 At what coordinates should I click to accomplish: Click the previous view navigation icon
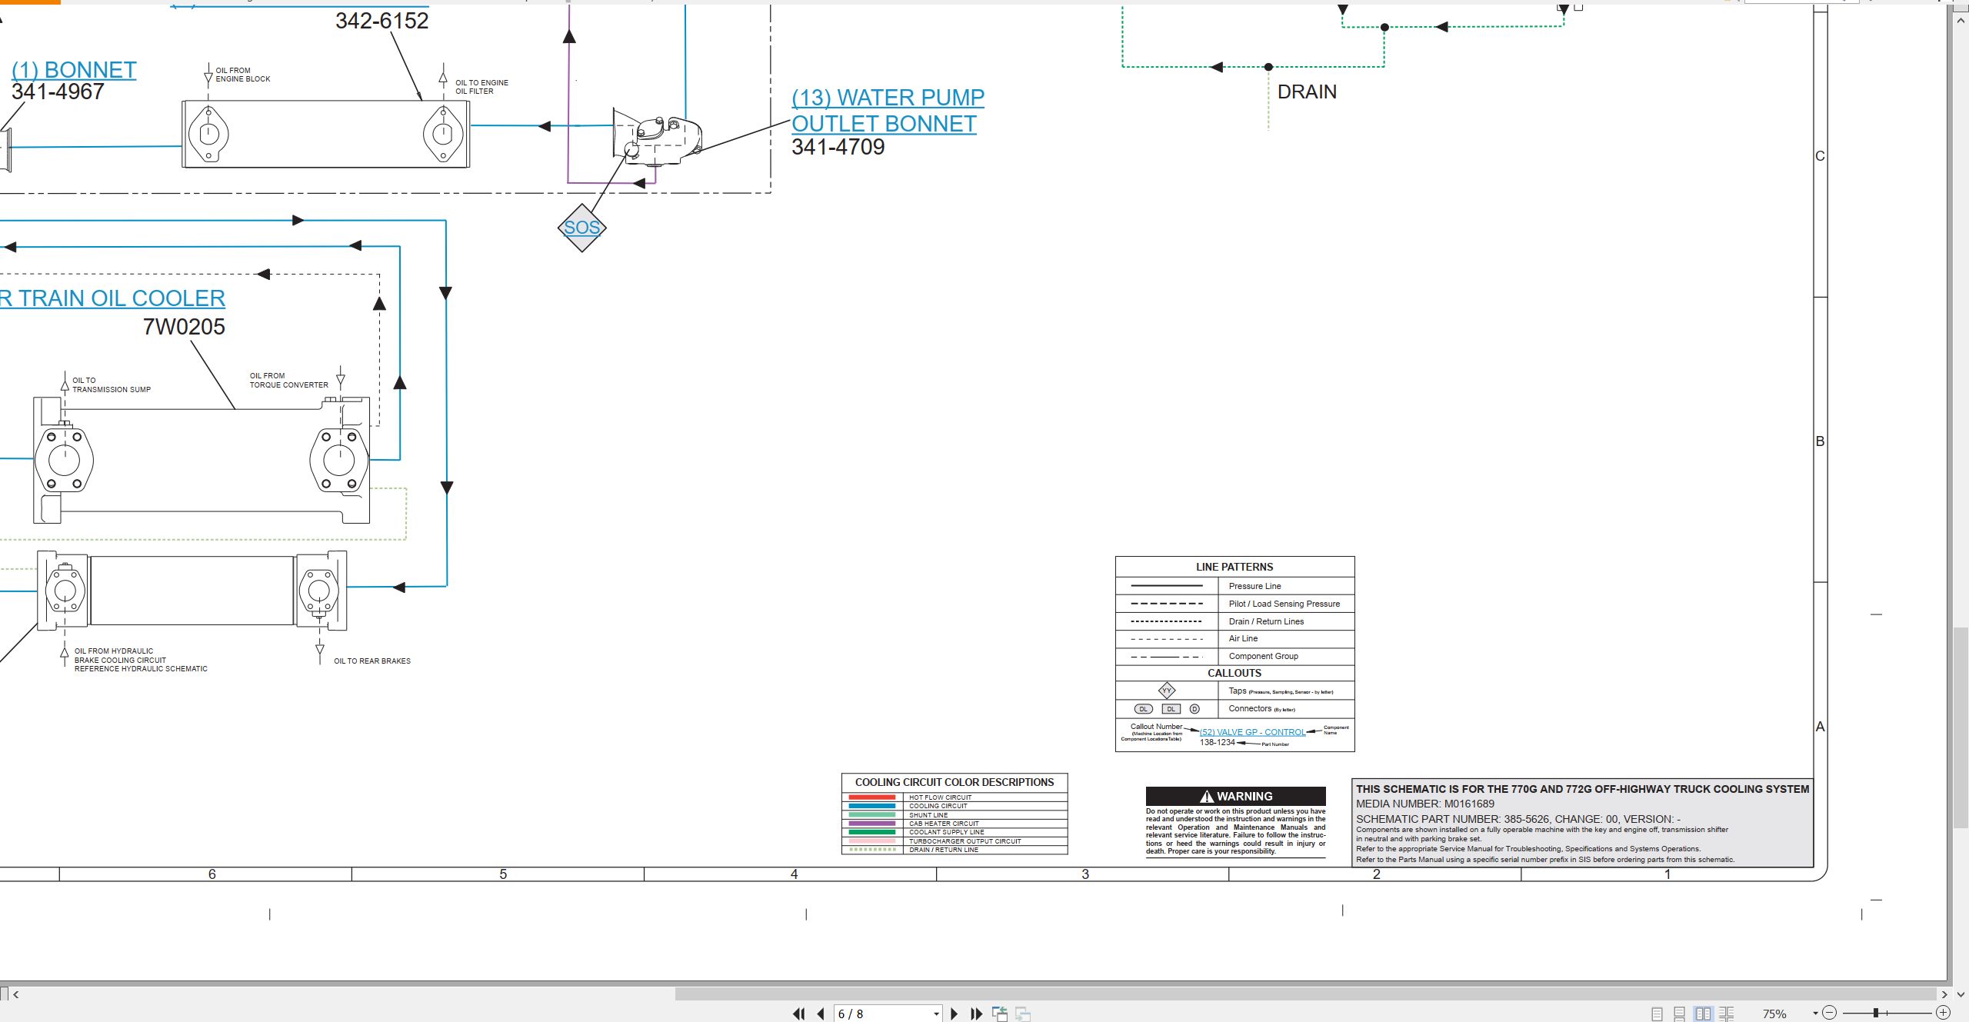pos(1000,1014)
